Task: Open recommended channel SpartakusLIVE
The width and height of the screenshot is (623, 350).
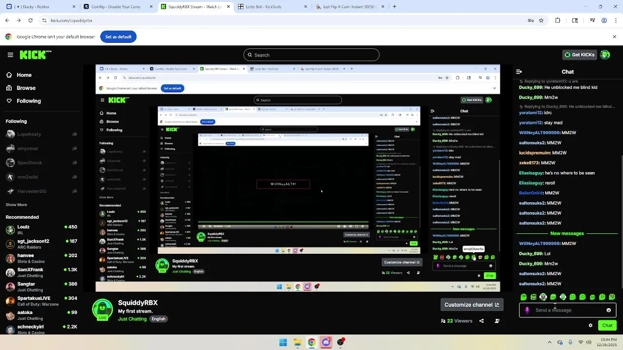Action: click(x=41, y=301)
